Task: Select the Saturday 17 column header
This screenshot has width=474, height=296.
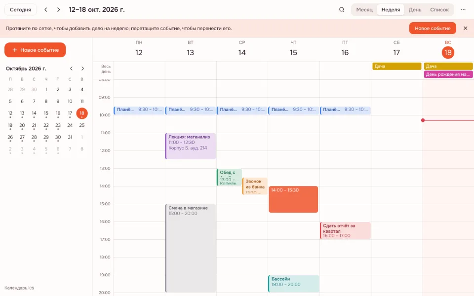Action: 396,49
